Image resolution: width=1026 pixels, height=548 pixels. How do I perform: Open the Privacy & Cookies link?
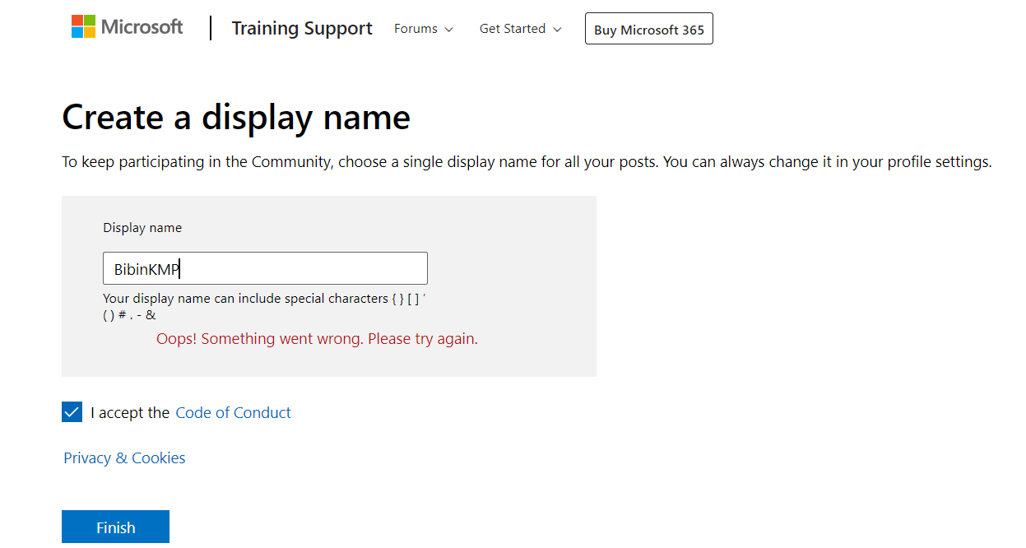coord(124,458)
